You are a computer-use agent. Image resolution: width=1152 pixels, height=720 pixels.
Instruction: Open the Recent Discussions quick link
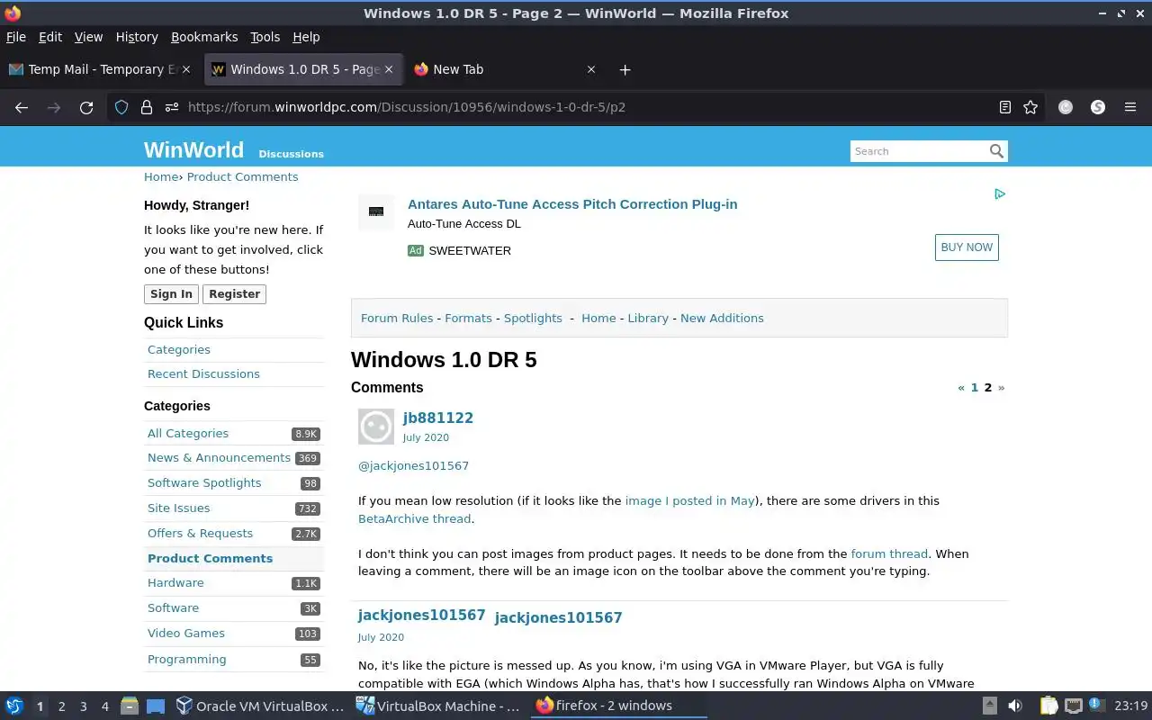coord(203,373)
